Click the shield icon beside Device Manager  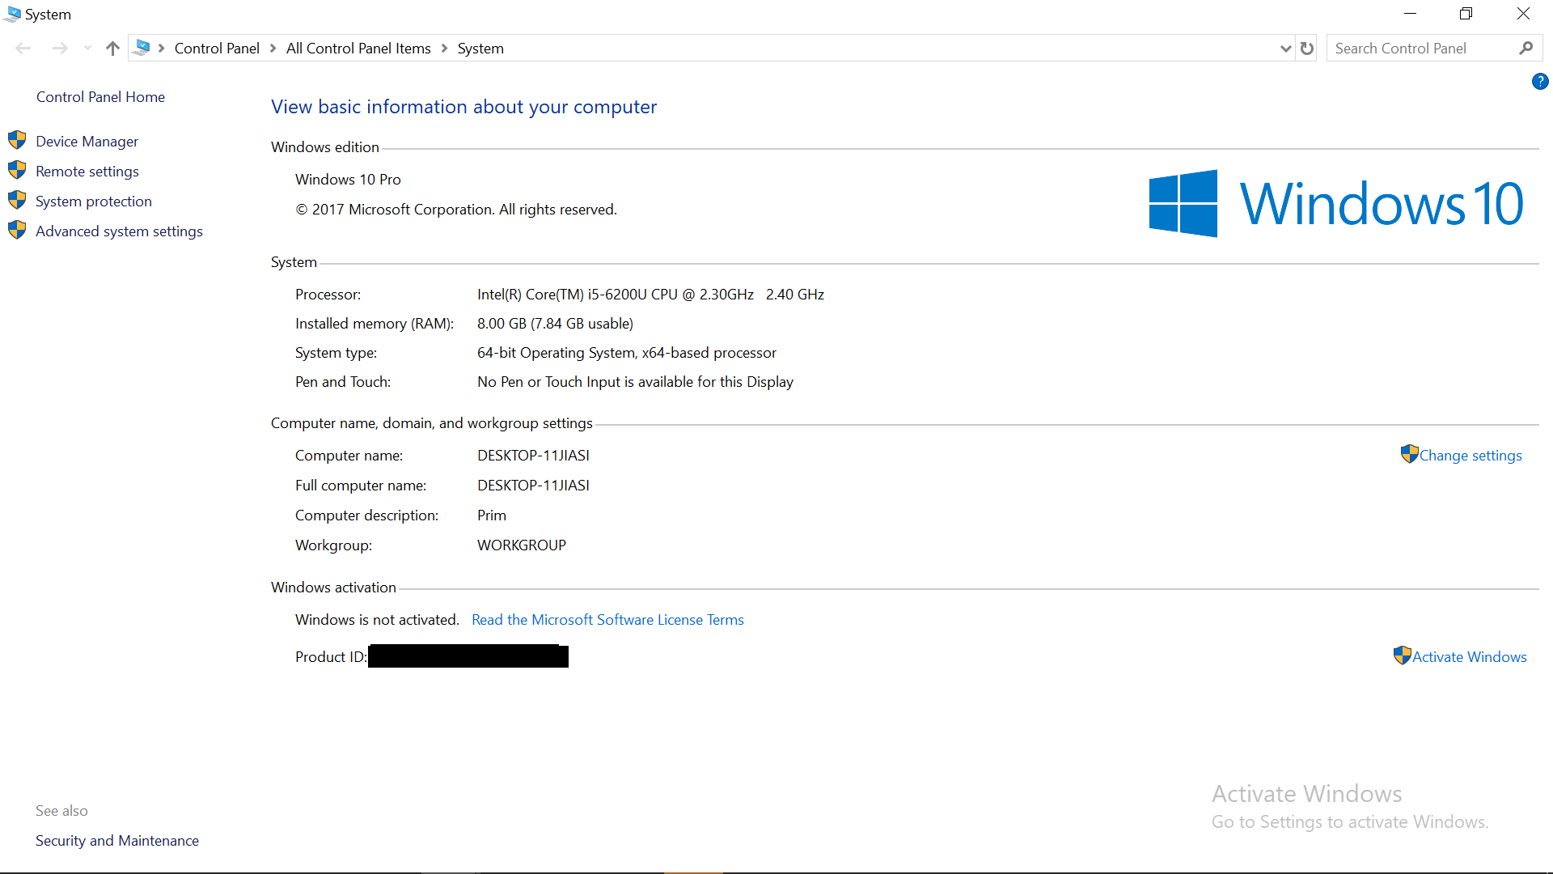click(x=17, y=140)
